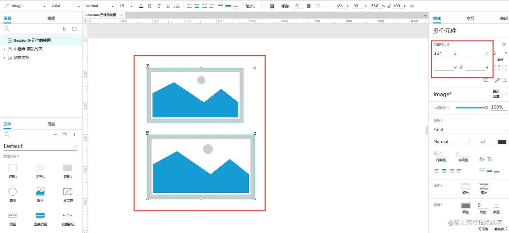Screen dimensions: 509x233
Task: Align text to top in toolbar
Action: tap(220, 5)
